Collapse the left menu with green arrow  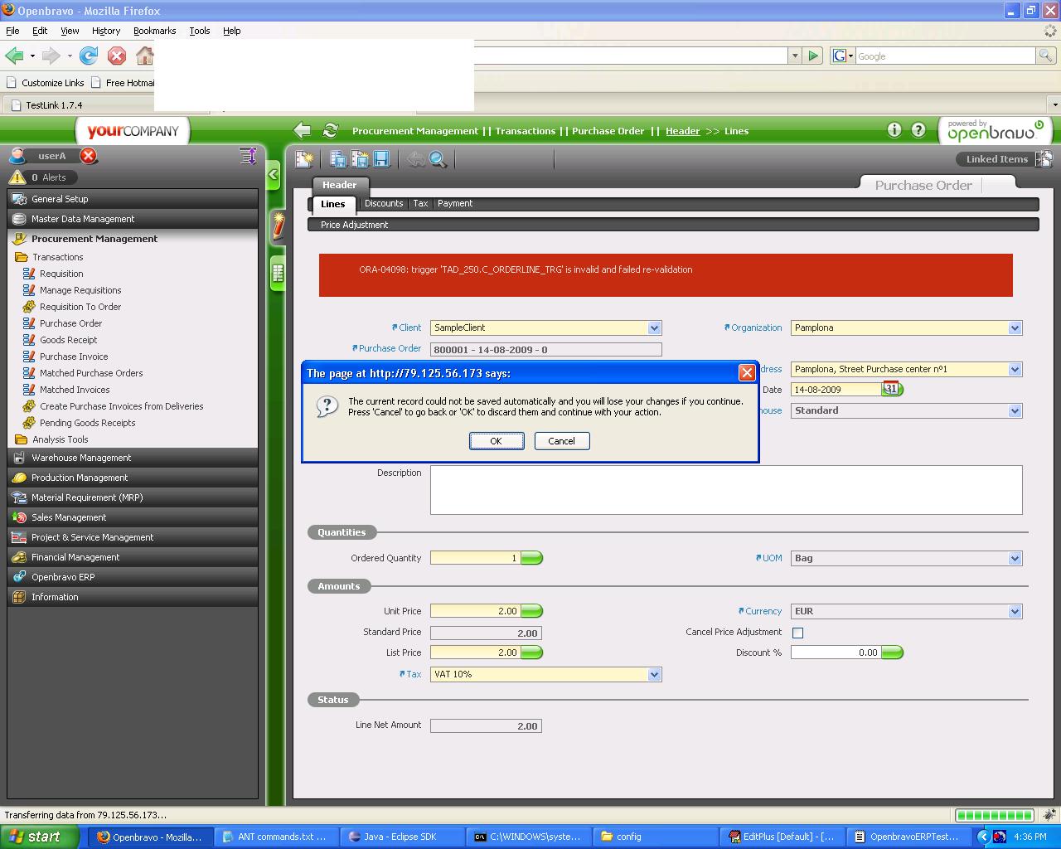pyautogui.click(x=274, y=175)
